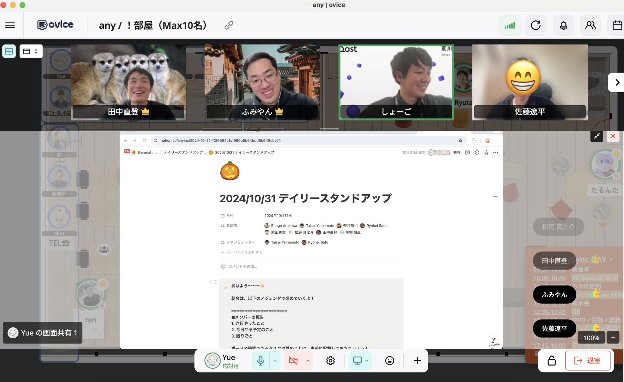This screenshot has width=624, height=382.
Task: Click the 退室 leave button
Action: [587, 361]
